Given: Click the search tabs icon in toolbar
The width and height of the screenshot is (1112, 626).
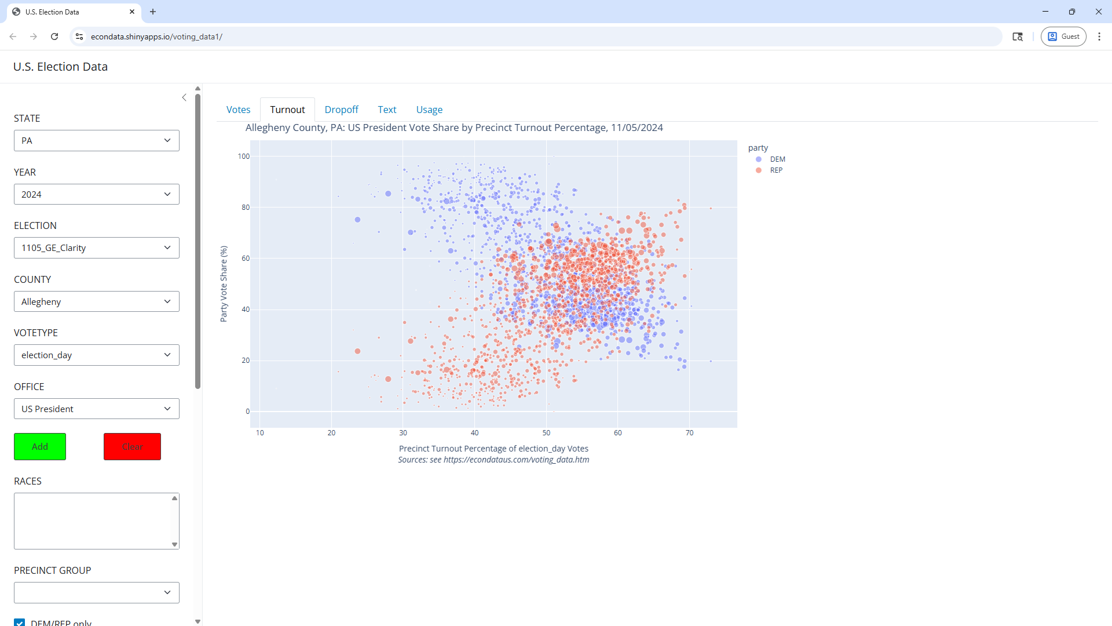Looking at the screenshot, I should pos(1018,37).
